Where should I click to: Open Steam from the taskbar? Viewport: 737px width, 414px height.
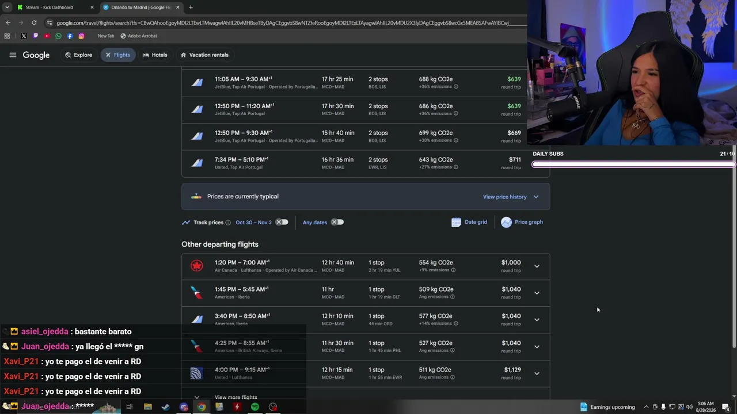(165, 407)
